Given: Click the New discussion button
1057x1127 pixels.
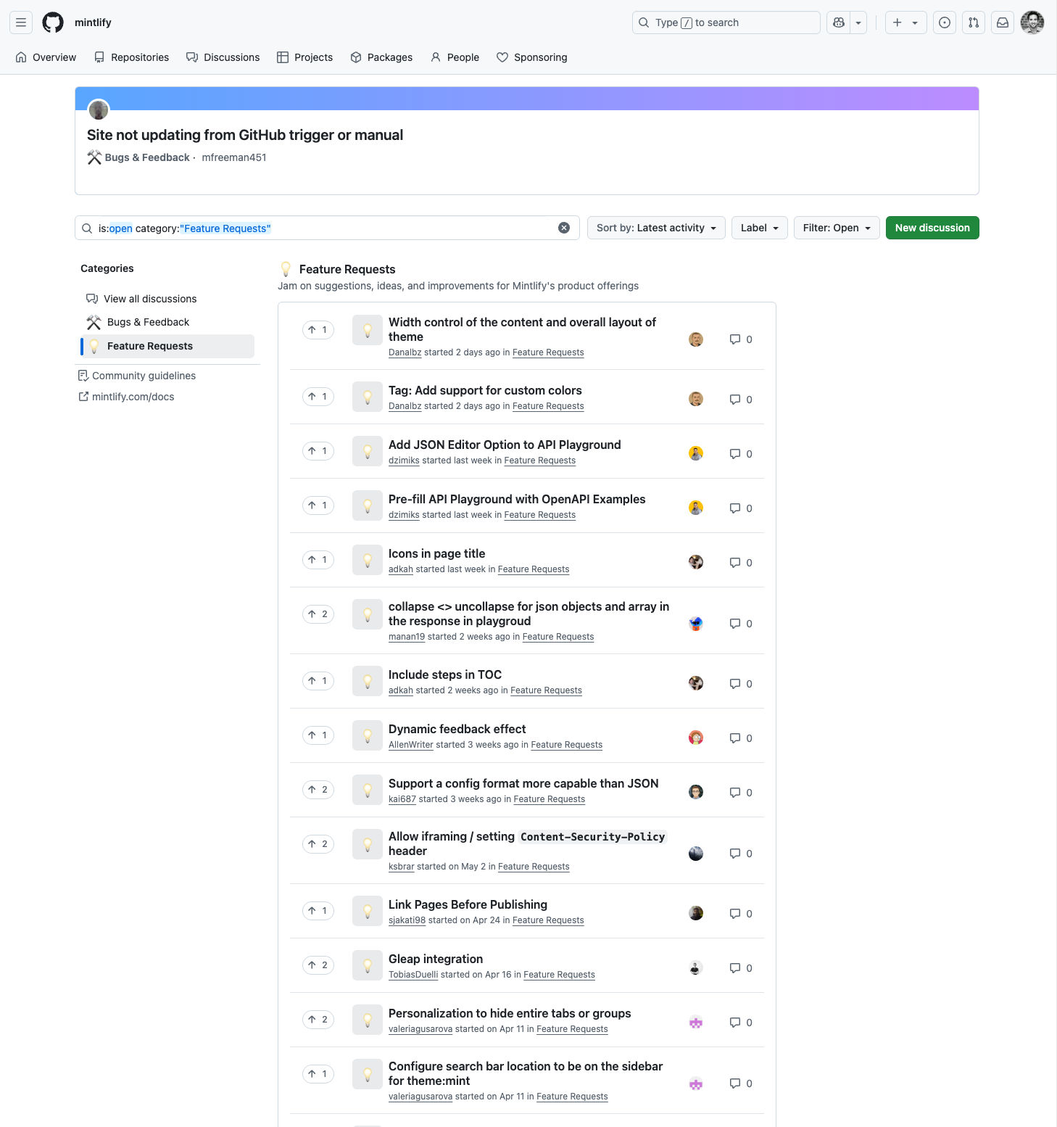Looking at the screenshot, I should click(932, 228).
